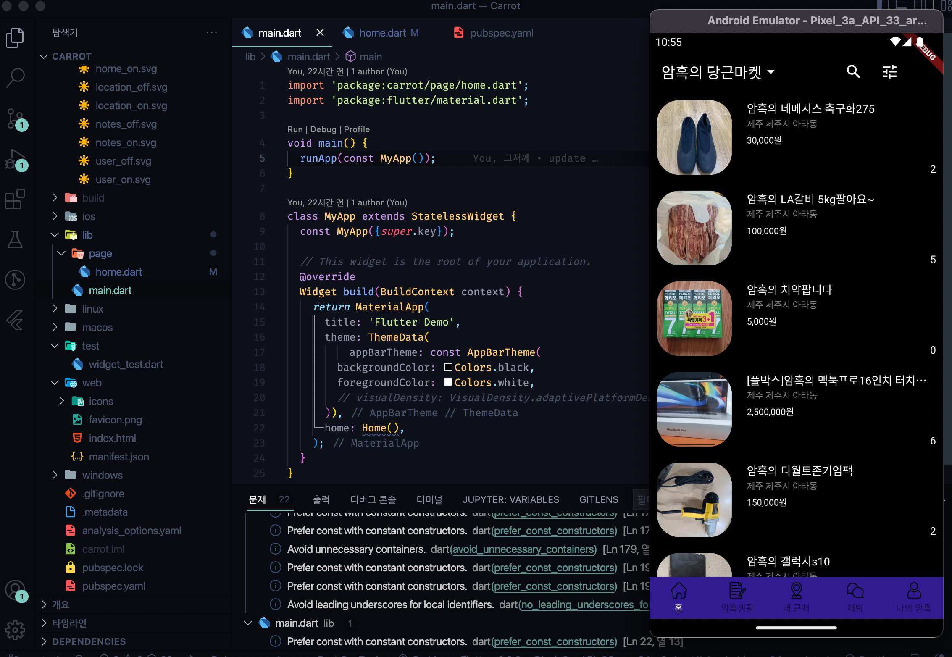Open the Search view in activity bar
The image size is (952, 657).
16,78
